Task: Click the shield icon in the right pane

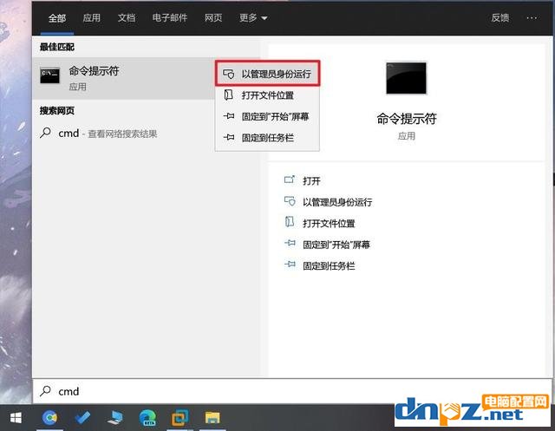Action: tap(290, 201)
